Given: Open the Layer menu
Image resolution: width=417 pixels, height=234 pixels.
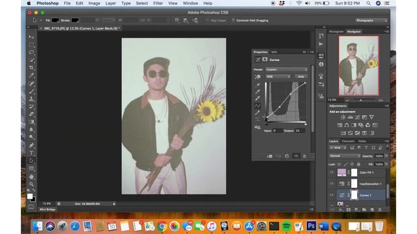Looking at the screenshot, I should (x=110, y=3).
